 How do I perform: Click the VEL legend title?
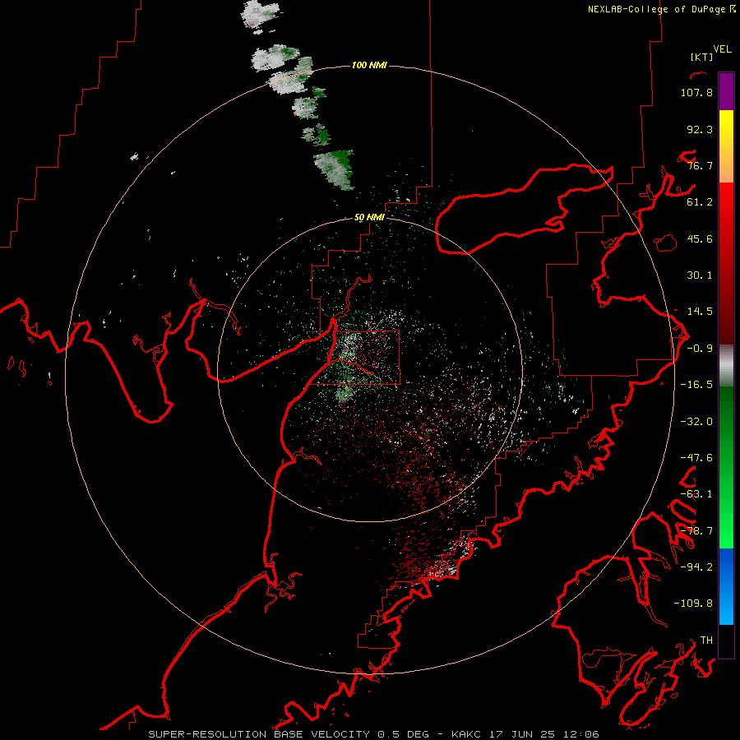point(722,49)
